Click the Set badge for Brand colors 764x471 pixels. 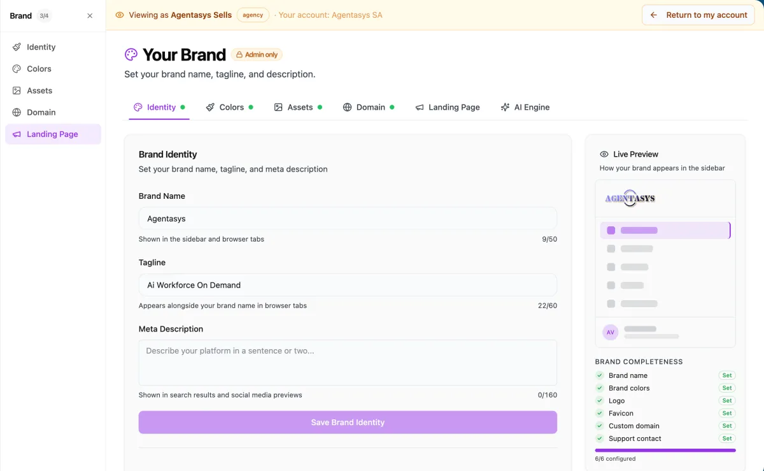click(x=727, y=388)
